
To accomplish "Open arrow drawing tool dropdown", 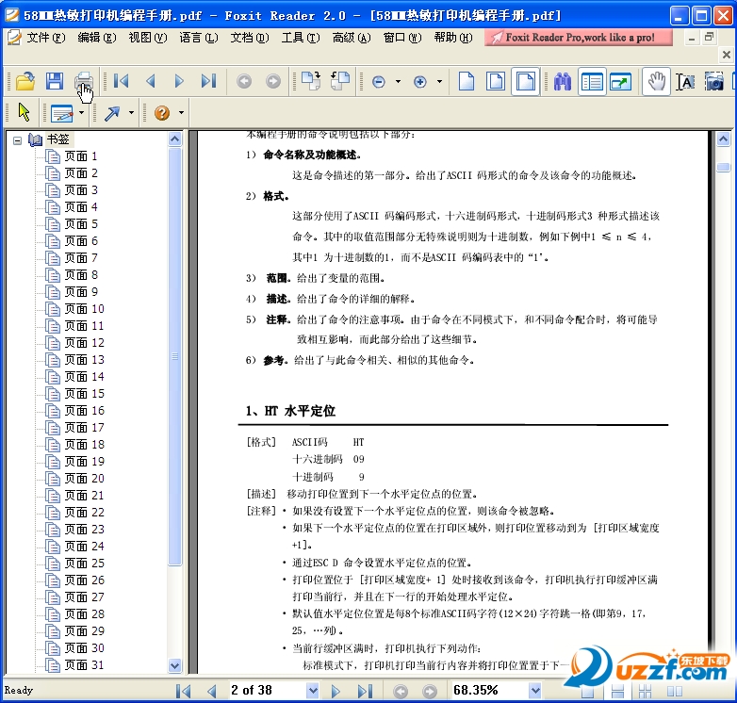I will 131,113.
